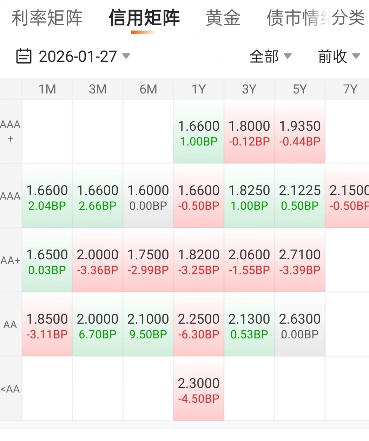This screenshot has height=441, width=369.
Task: Select the 黄金 tab
Action: pyautogui.click(x=223, y=18)
